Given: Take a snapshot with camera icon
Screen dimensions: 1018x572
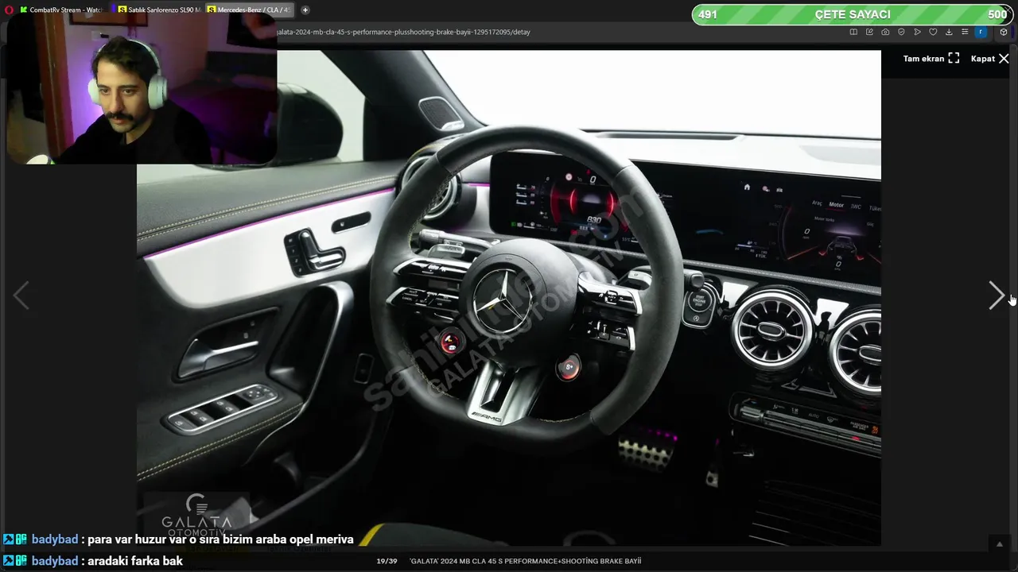Looking at the screenshot, I should tap(885, 32).
